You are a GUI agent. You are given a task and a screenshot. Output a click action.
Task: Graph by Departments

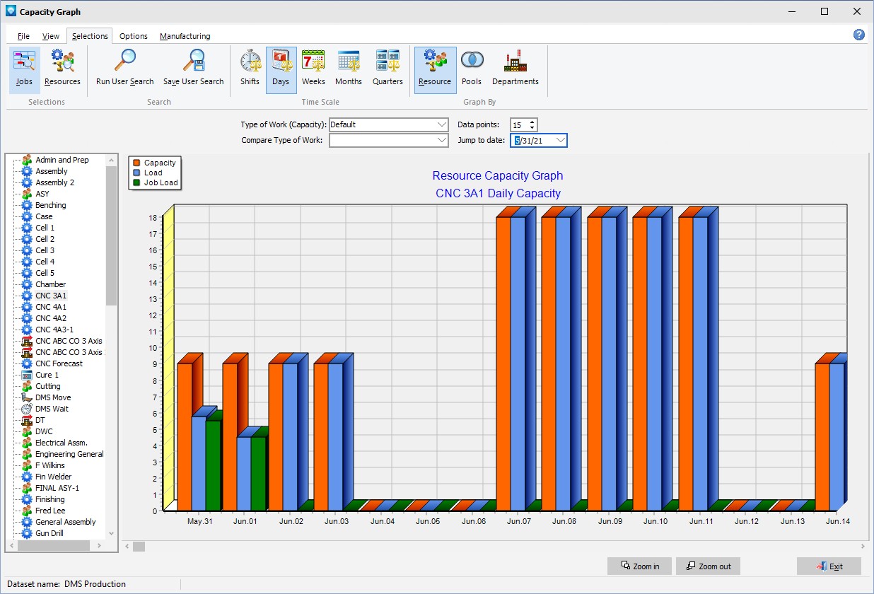(x=515, y=69)
